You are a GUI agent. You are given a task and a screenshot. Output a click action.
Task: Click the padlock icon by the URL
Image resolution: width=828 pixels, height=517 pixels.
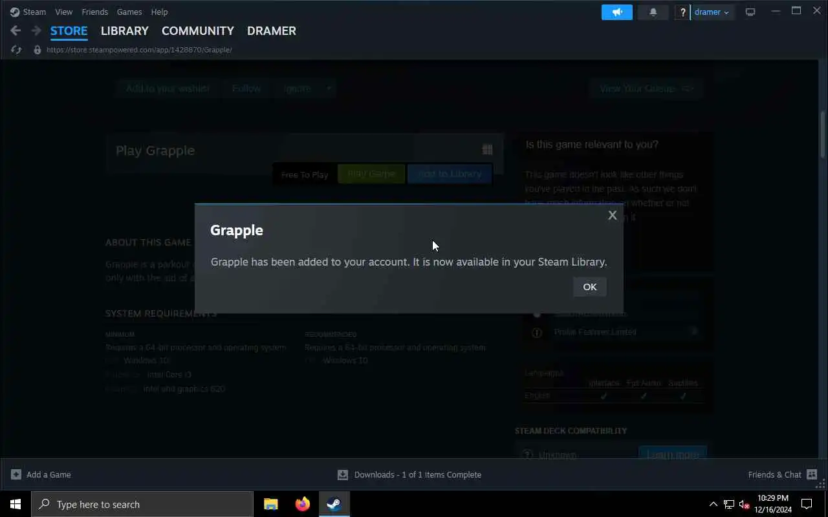pos(38,50)
